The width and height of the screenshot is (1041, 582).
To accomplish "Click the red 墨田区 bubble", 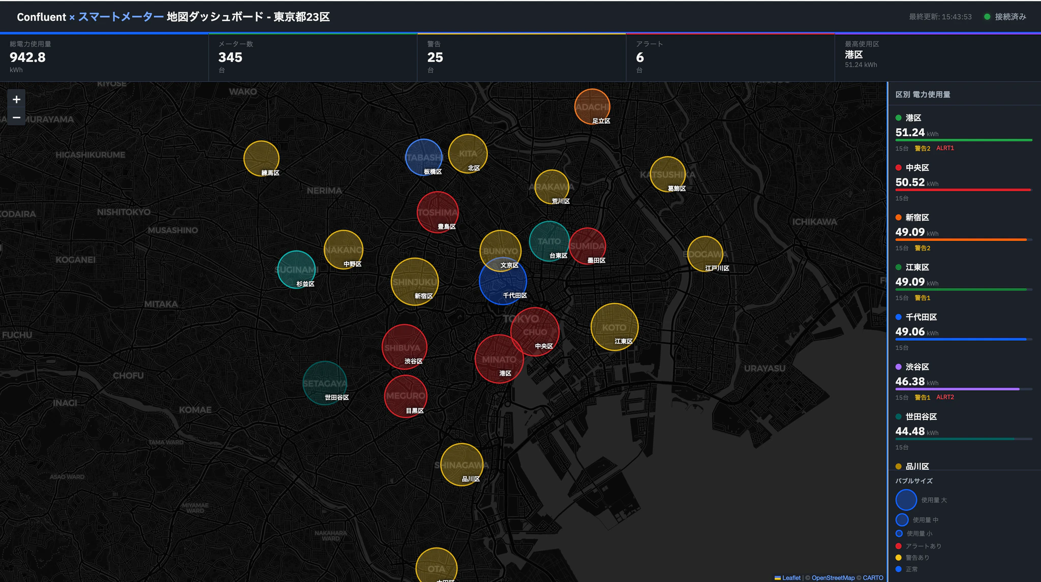I will tap(588, 246).
